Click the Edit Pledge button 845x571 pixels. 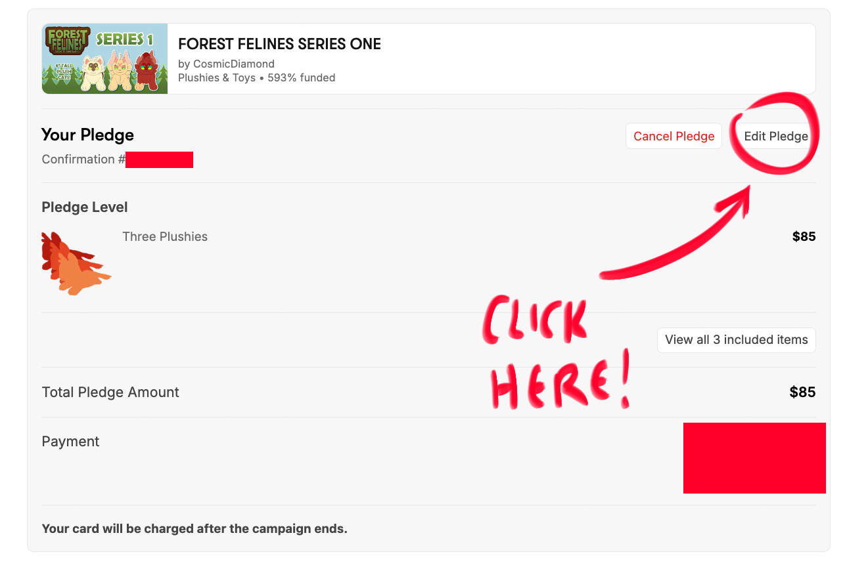click(775, 136)
